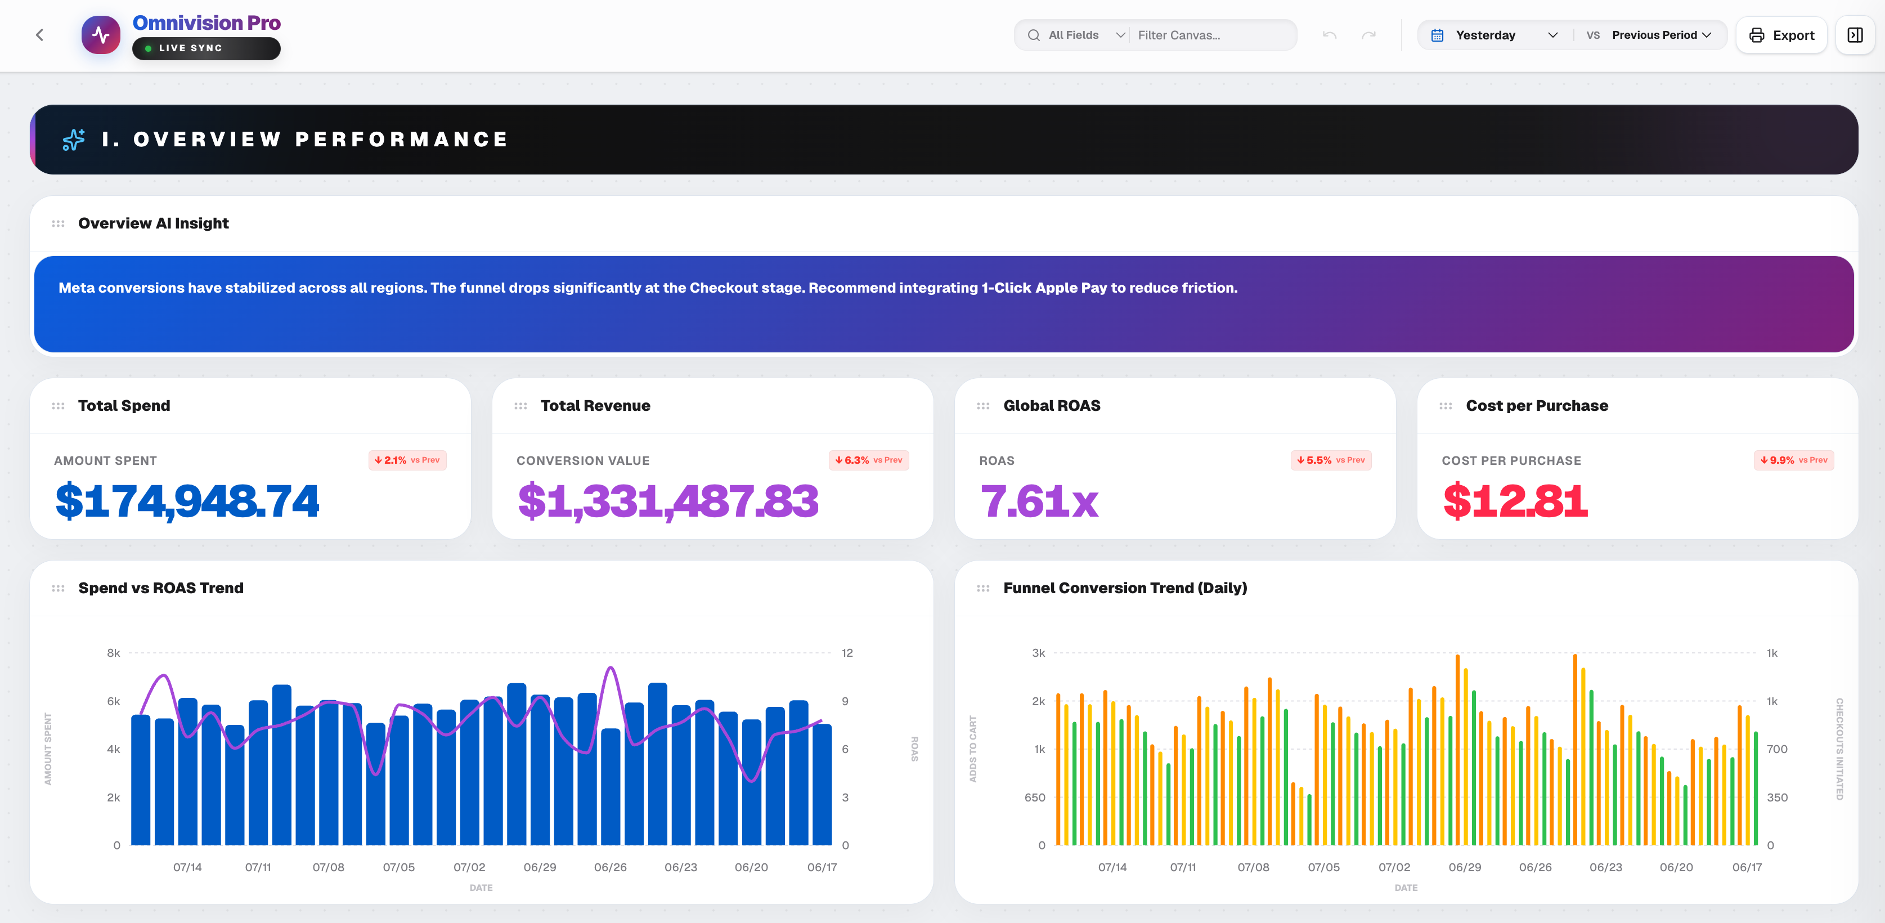Focus the Filter Canvas input field
The image size is (1885, 923).
pyautogui.click(x=1212, y=35)
